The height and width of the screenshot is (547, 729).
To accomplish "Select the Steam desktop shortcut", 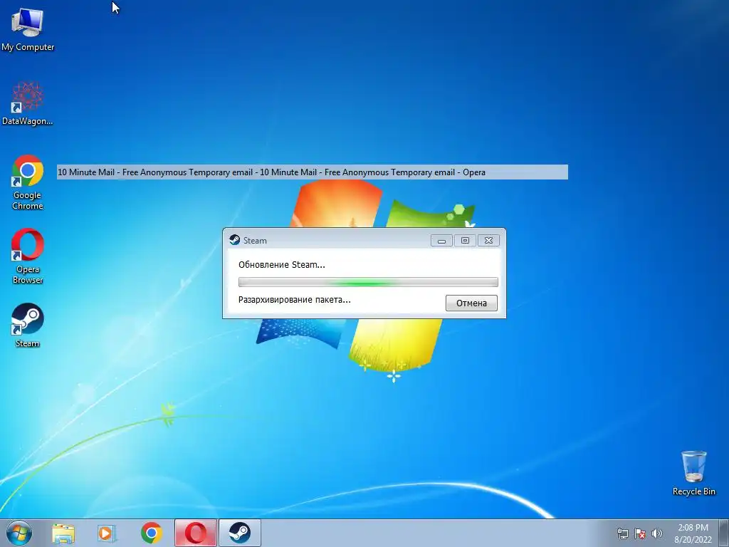I will 28,325.
